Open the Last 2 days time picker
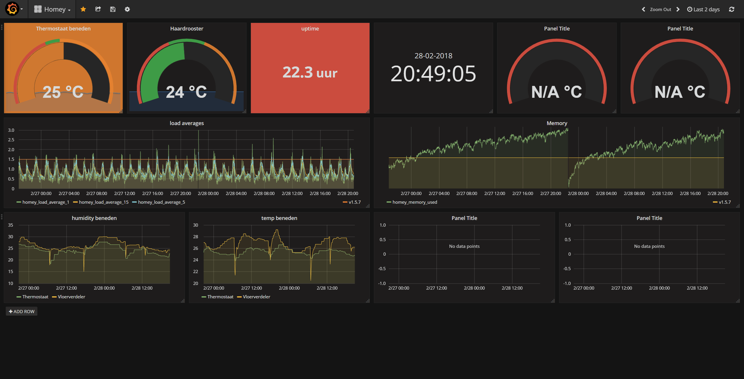 pos(703,9)
